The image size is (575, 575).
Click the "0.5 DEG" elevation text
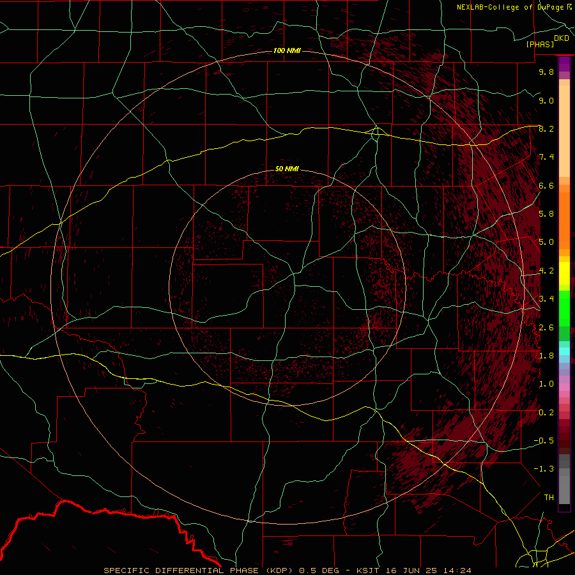(319, 571)
